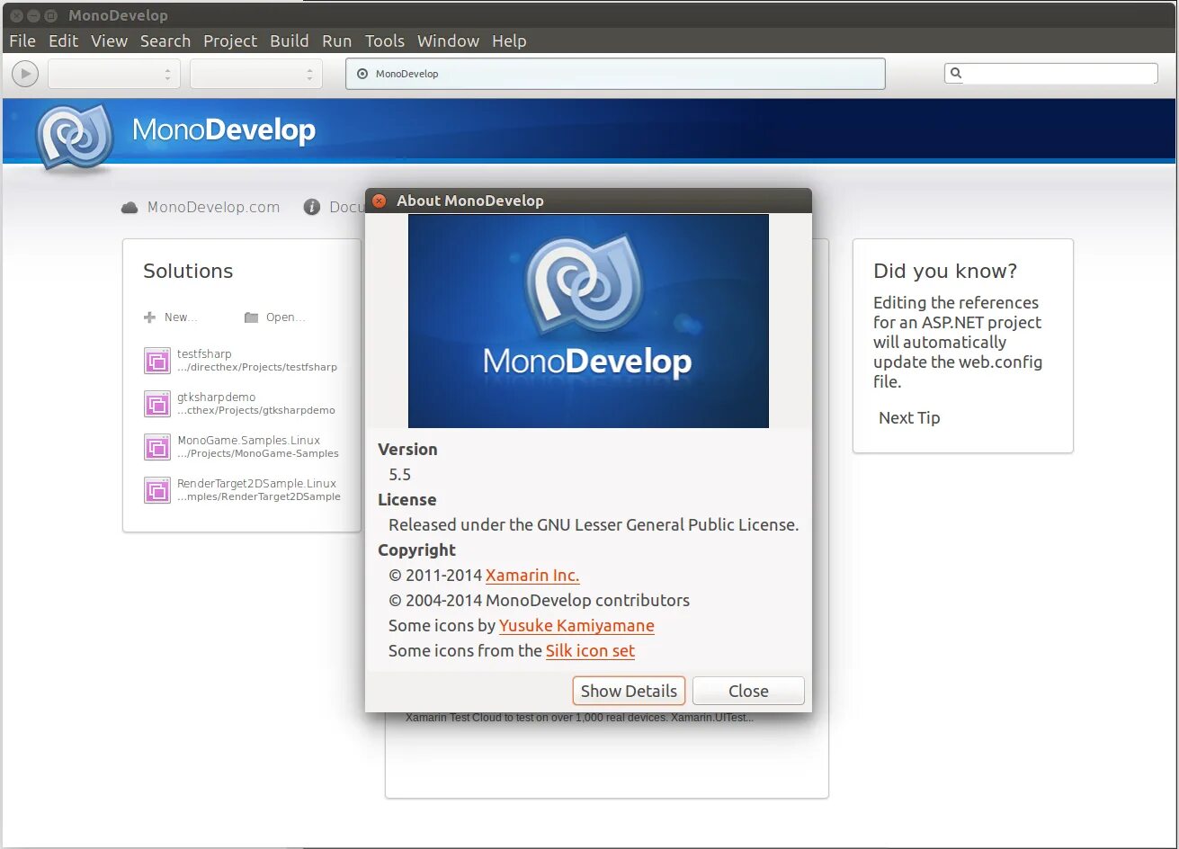Viewport: 1179px width, 849px height.
Task: Open the MonoDevelop.com link
Action: pyautogui.click(x=213, y=207)
